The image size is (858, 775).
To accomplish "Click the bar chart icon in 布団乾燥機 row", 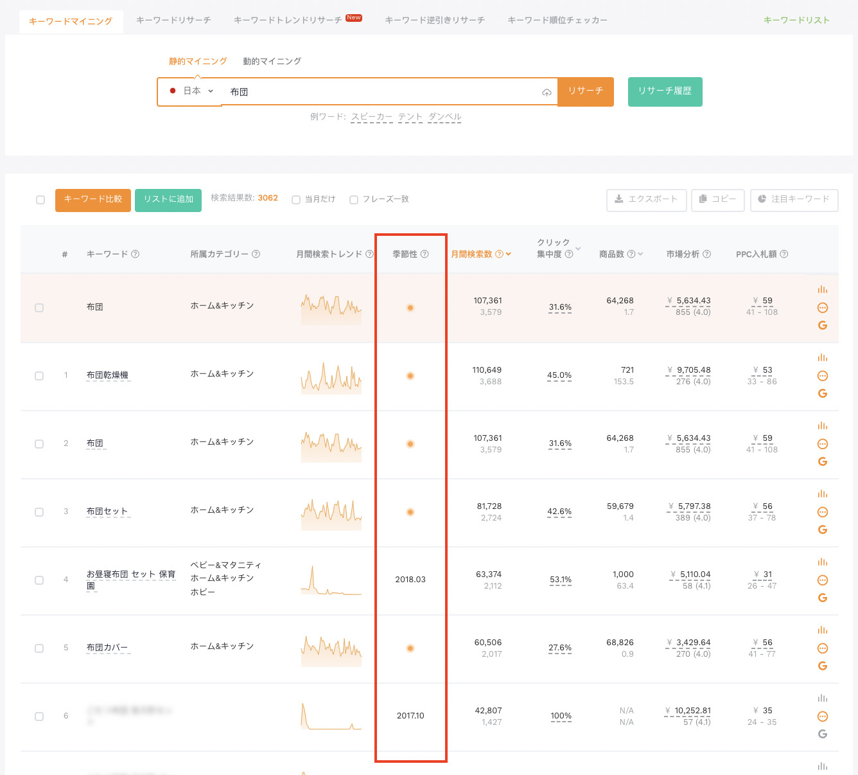I will 822,357.
